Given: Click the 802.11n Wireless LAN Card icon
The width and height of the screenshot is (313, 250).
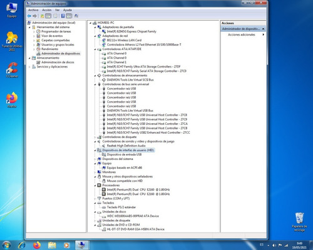Looking at the screenshot, I should [104, 40].
